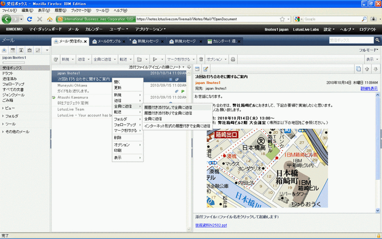Image resolution: width=382 pixels, height=239 pixels.
Task: Open ブックマーク menu in Firefox menu bar
Action: (x=81, y=10)
